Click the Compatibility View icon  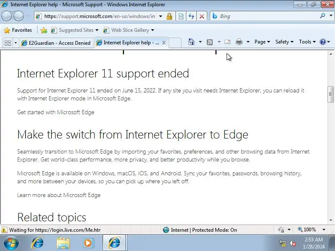point(181,16)
